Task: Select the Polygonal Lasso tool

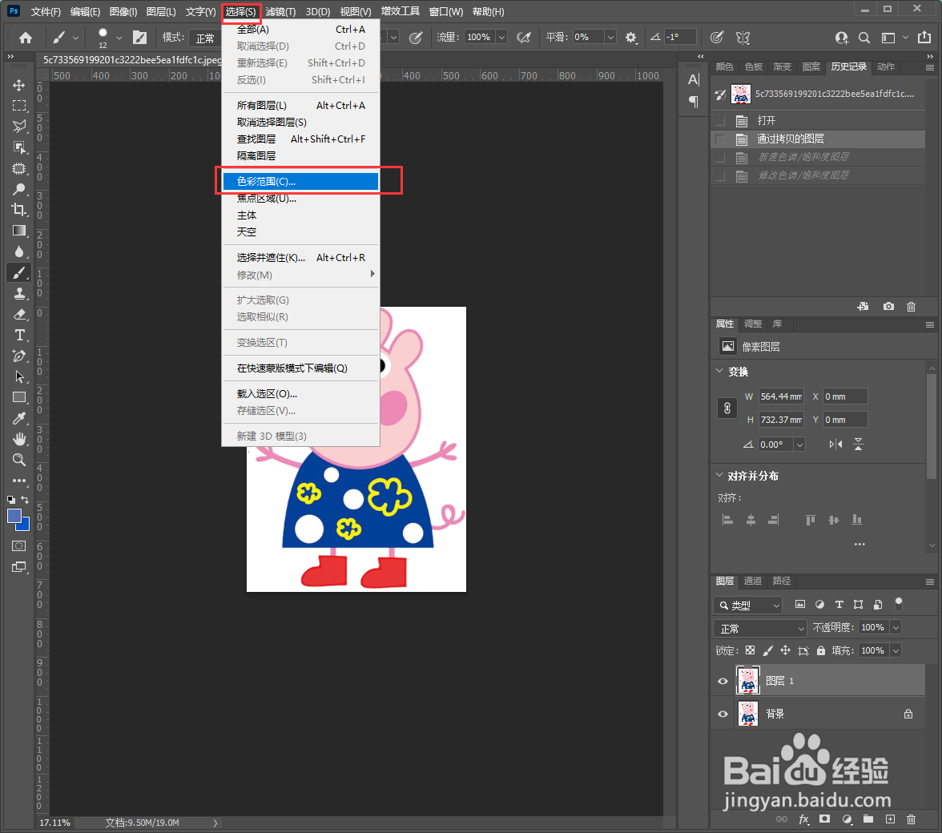Action: point(19,126)
